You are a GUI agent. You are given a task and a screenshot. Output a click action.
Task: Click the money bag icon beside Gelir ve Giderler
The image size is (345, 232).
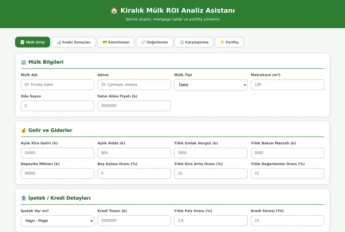(24, 130)
